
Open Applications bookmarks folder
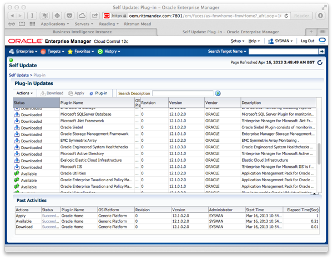(55, 24)
